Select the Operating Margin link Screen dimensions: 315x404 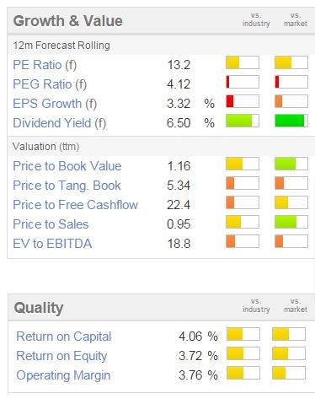click(63, 375)
